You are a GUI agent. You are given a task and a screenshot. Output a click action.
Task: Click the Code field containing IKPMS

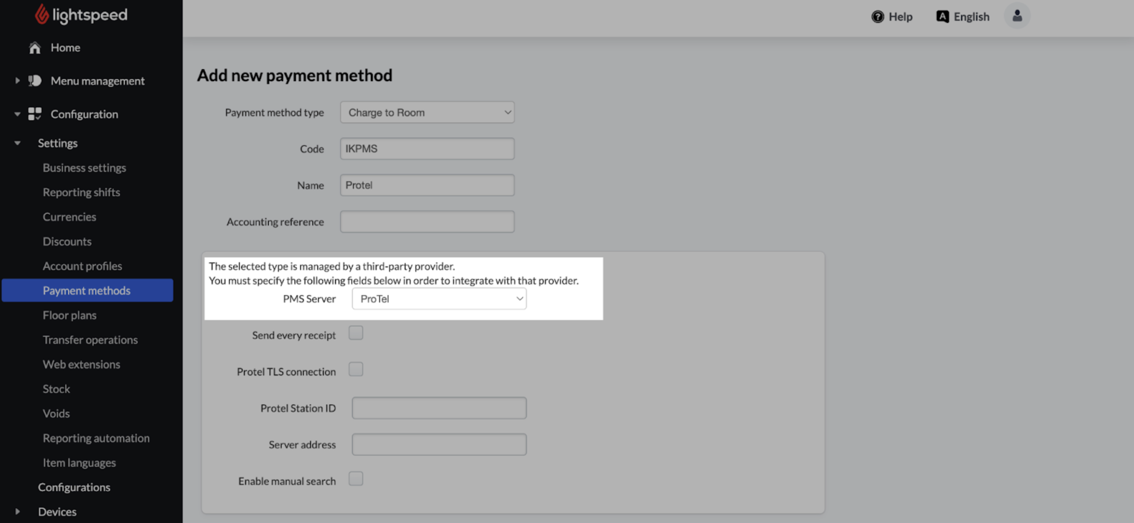427,149
